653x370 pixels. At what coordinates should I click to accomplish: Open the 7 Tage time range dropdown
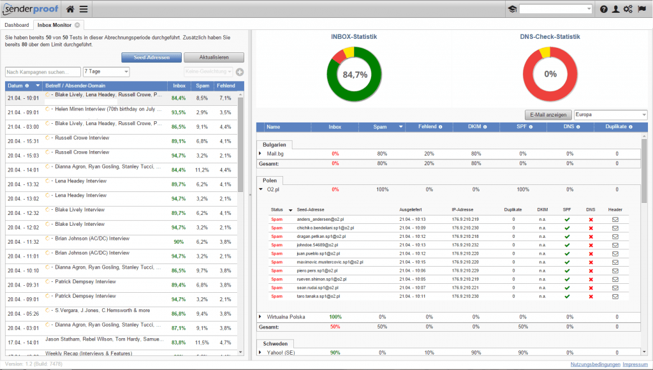coord(106,71)
